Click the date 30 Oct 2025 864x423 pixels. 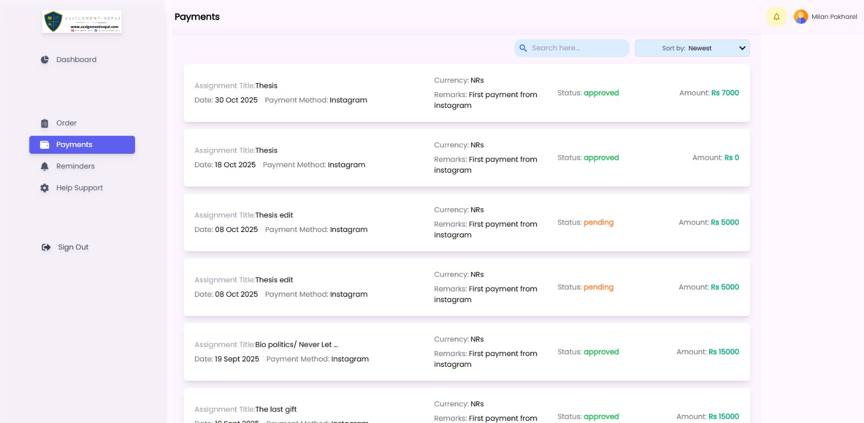pos(236,100)
